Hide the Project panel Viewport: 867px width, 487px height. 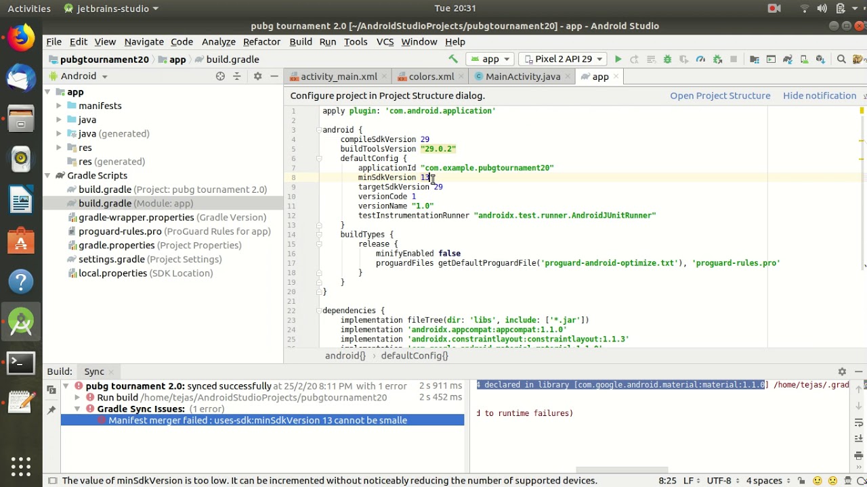274,76
